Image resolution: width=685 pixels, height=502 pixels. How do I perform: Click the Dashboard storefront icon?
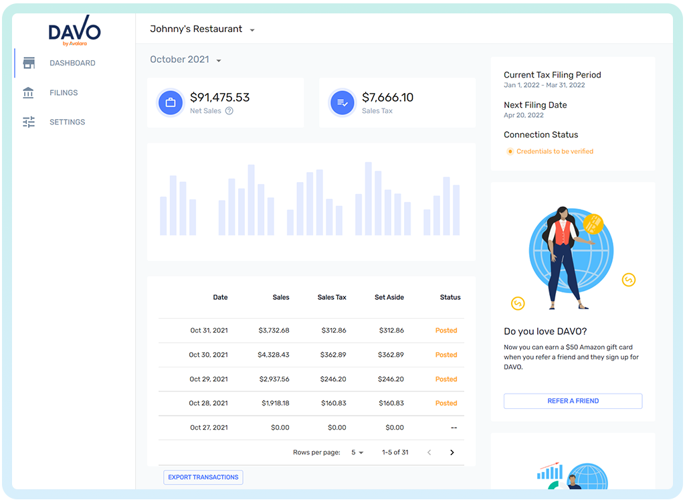point(29,63)
